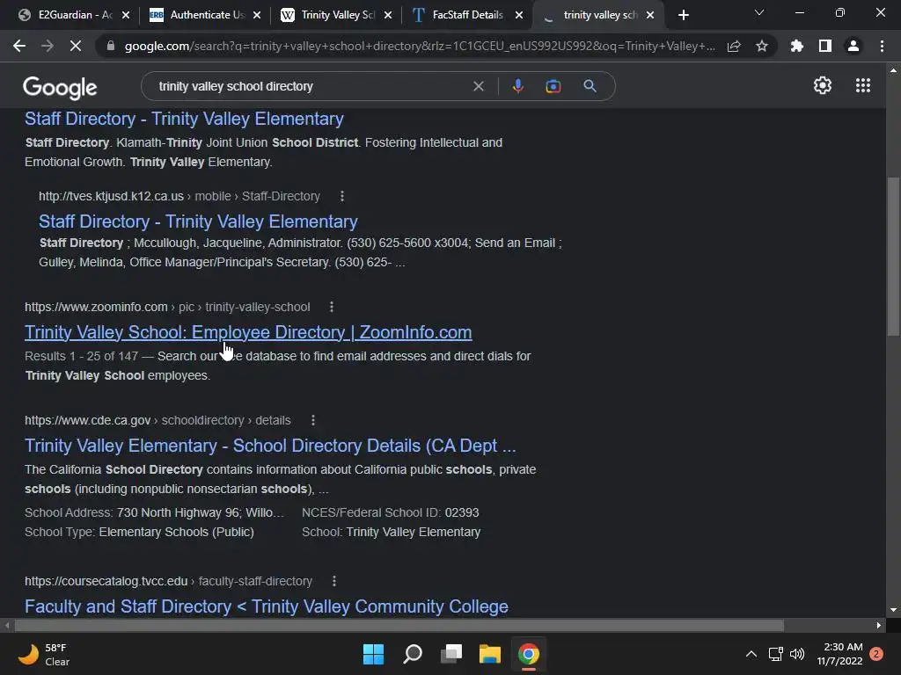The width and height of the screenshot is (901, 675).
Task: Open options for the cde.ca.gov result
Action: (x=313, y=420)
